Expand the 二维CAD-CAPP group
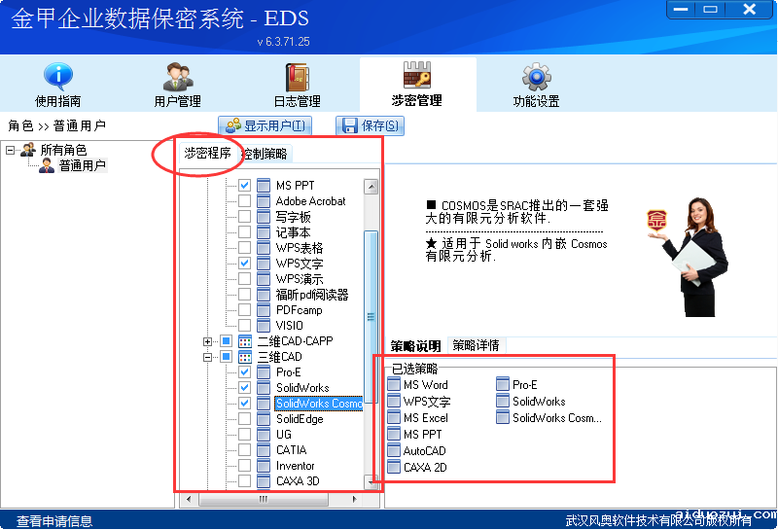Image resolution: width=778 pixels, height=530 pixels. [x=207, y=341]
